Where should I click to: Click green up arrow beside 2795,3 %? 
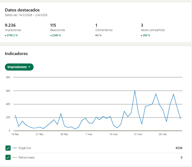coord(6,35)
